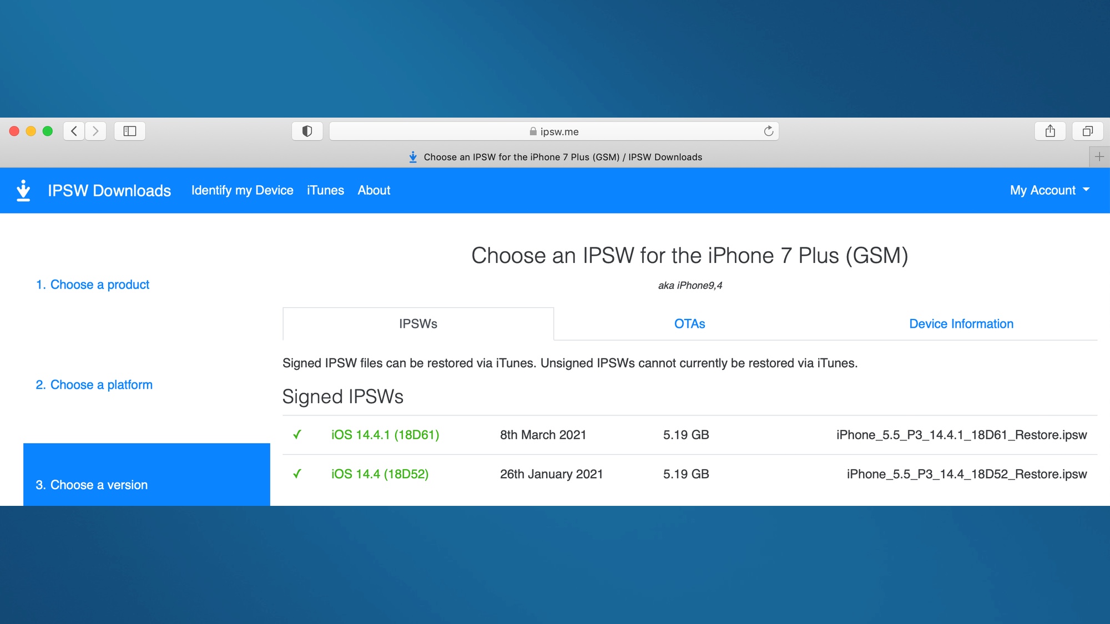The image size is (1110, 624).
Task: Click the forward navigation arrow icon
Action: coord(95,131)
